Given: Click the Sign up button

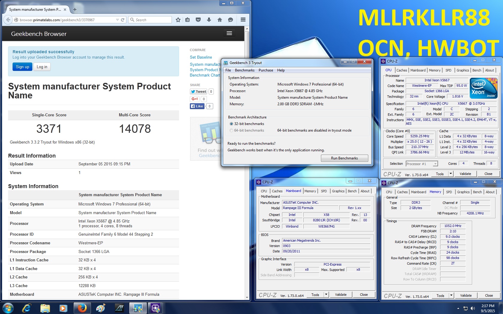Looking at the screenshot, I should click(22, 67).
